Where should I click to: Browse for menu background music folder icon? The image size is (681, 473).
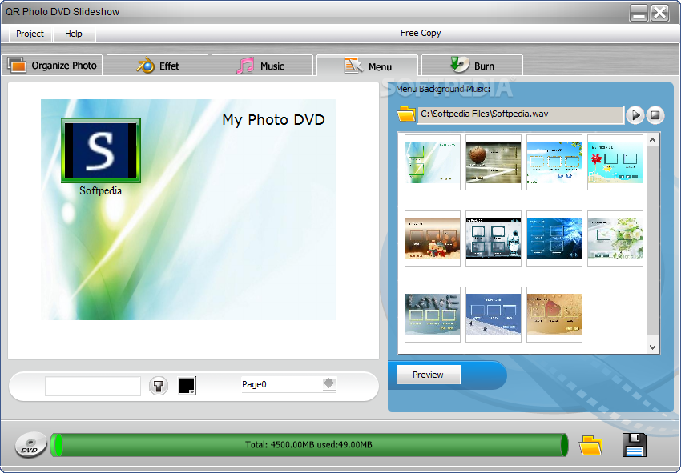click(406, 114)
